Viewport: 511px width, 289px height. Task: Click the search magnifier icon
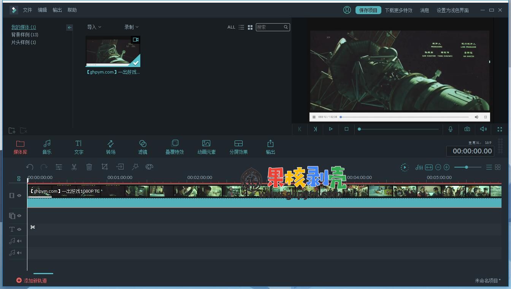(286, 27)
